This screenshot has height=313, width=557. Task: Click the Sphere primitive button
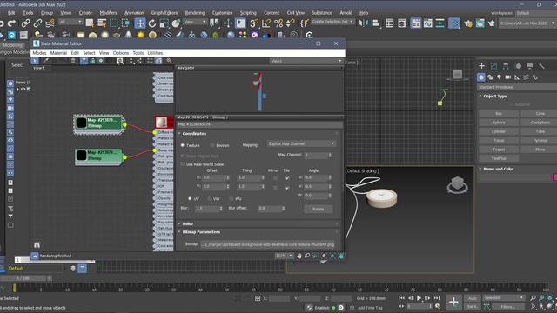[499, 123]
